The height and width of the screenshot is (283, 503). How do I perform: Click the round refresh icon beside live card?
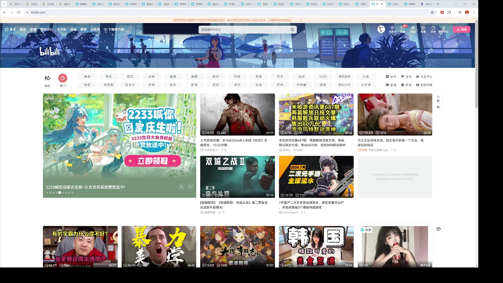click(439, 229)
